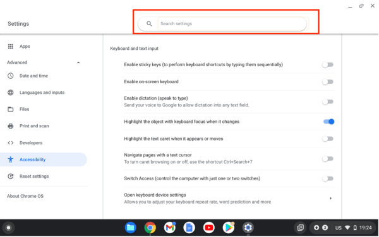This screenshot has width=379, height=237.
Task: Click the Languages globe icon
Action: click(x=10, y=92)
